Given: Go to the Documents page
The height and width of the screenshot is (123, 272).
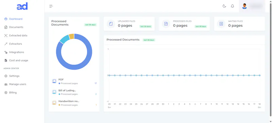Looking at the screenshot, I should pyautogui.click(x=16, y=27).
